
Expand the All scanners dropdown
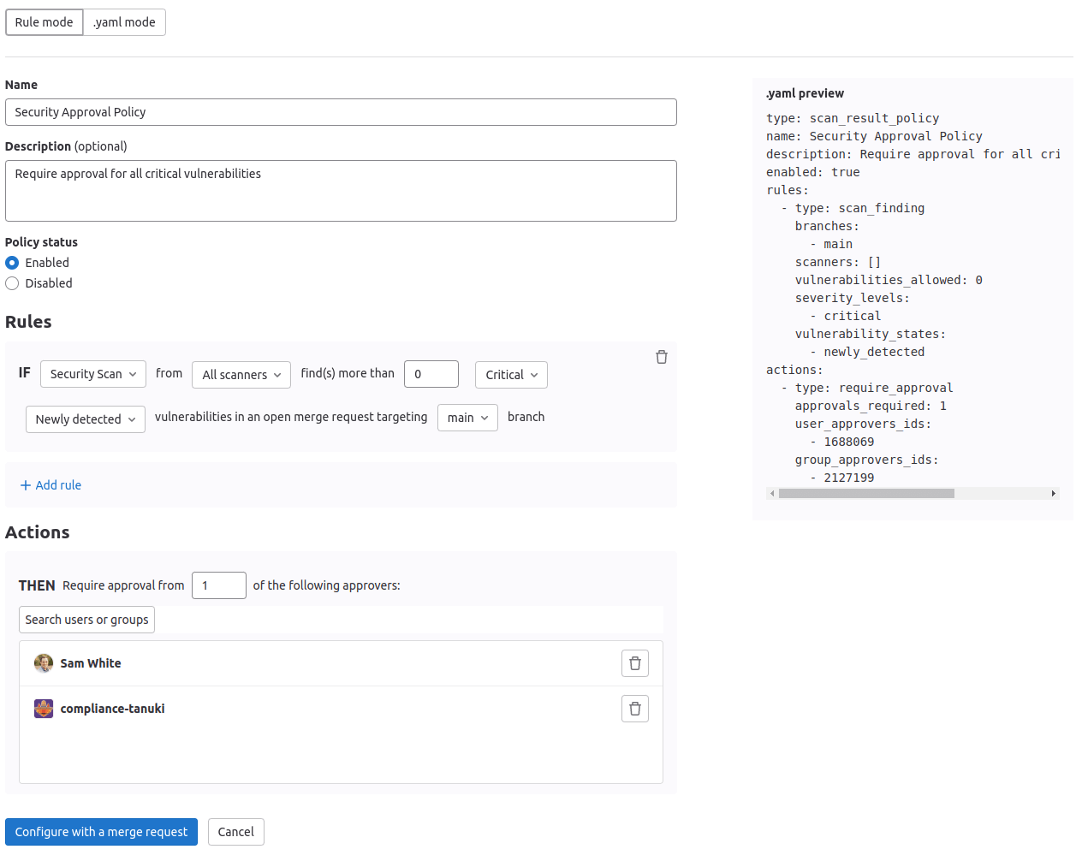click(x=241, y=375)
